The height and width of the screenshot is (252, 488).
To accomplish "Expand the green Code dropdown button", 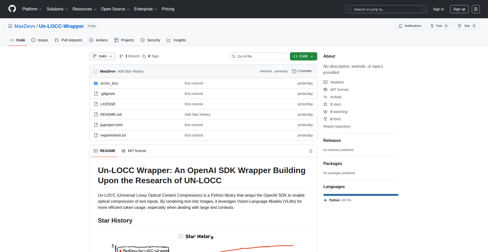I will (303, 56).
